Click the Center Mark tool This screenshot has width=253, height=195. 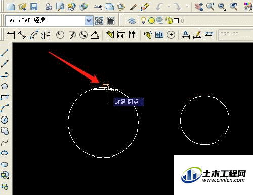click(x=171, y=35)
